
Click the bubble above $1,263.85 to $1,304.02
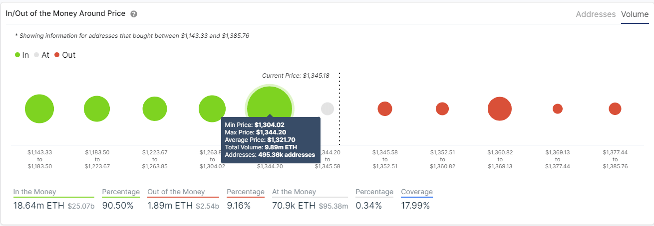[x=212, y=109]
